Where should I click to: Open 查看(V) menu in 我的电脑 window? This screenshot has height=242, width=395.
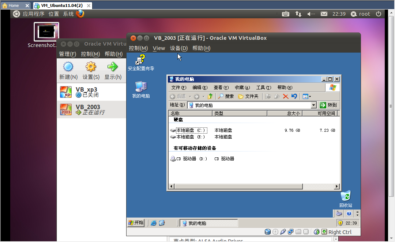point(221,88)
